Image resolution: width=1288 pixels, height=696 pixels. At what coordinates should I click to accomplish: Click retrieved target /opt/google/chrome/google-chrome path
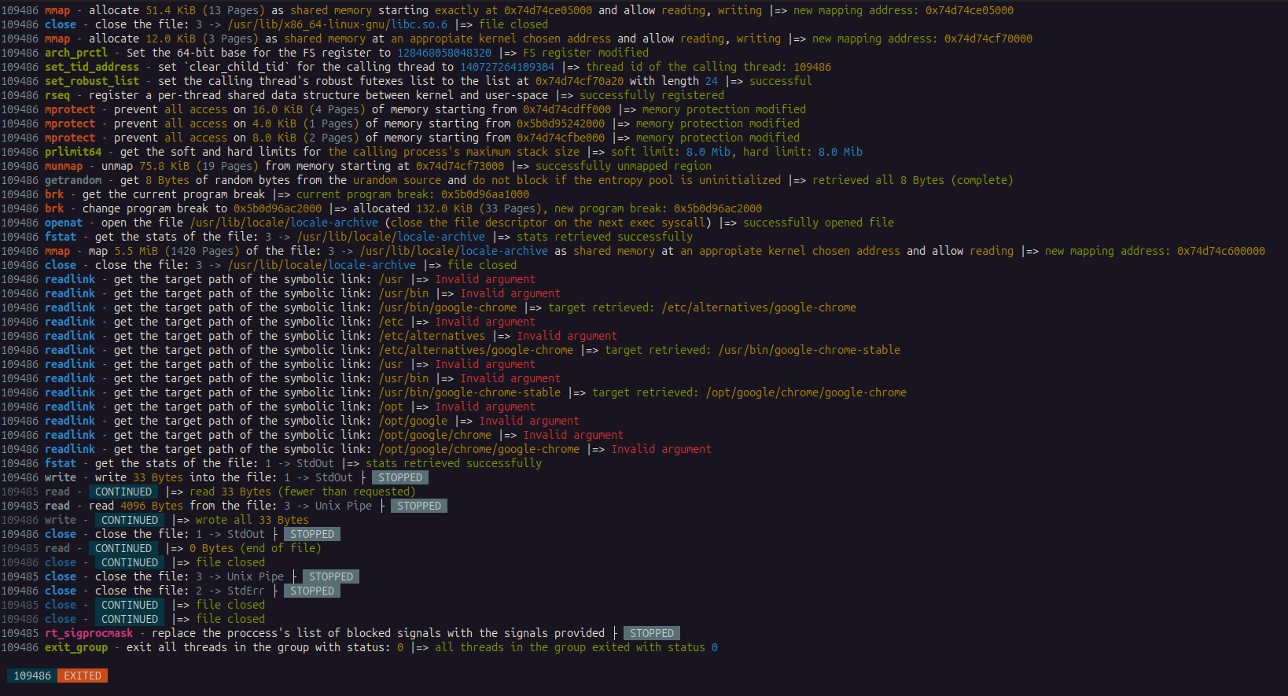click(806, 392)
